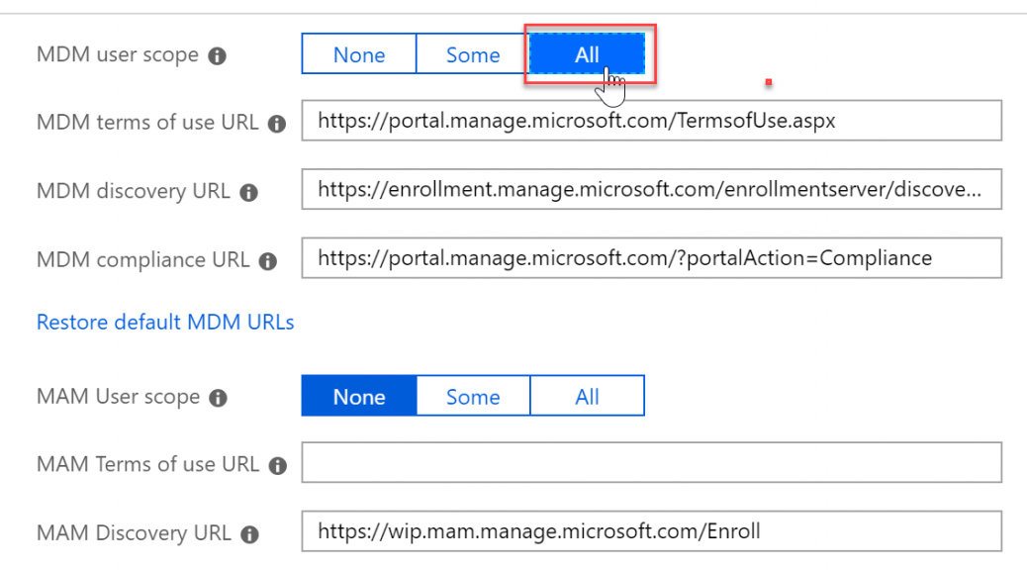This screenshot has height=570, width=1027.
Task: Click info icon beside MDM user scope
Action: (x=217, y=56)
